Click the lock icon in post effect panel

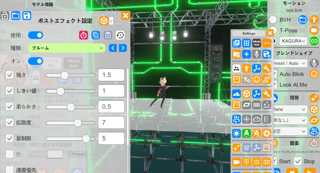pyautogui.click(x=5, y=16)
